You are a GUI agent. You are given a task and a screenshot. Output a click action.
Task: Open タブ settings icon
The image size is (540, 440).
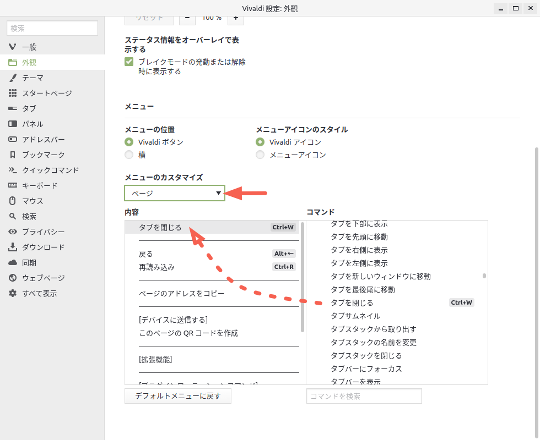click(12, 108)
